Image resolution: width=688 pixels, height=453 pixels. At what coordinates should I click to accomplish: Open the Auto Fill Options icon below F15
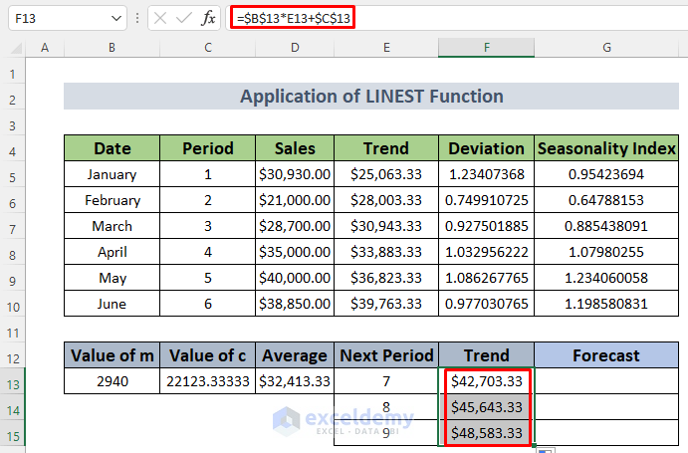tap(544, 450)
